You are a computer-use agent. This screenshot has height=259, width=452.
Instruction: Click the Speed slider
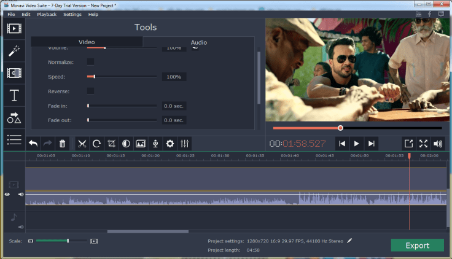[x=122, y=77]
